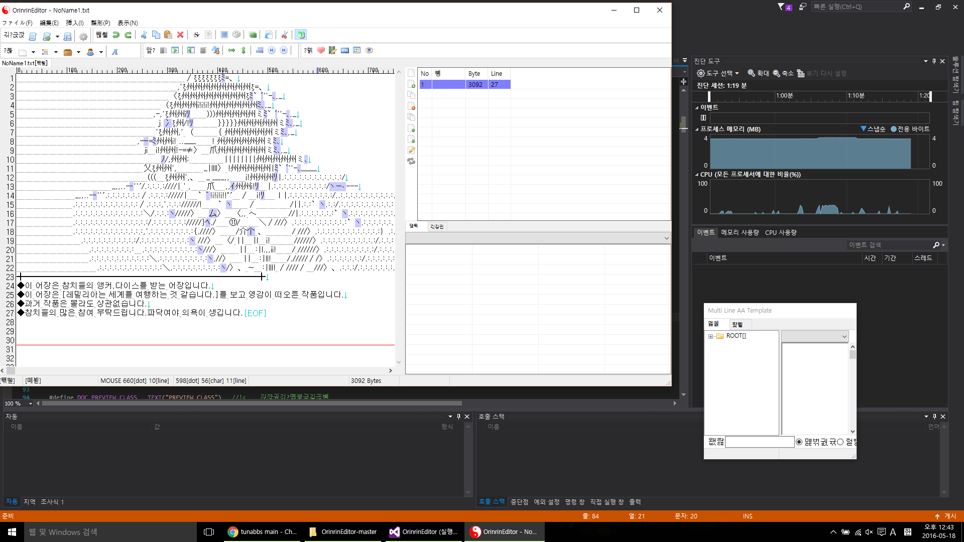Toggle the highlighted green U icon

click(x=301, y=35)
